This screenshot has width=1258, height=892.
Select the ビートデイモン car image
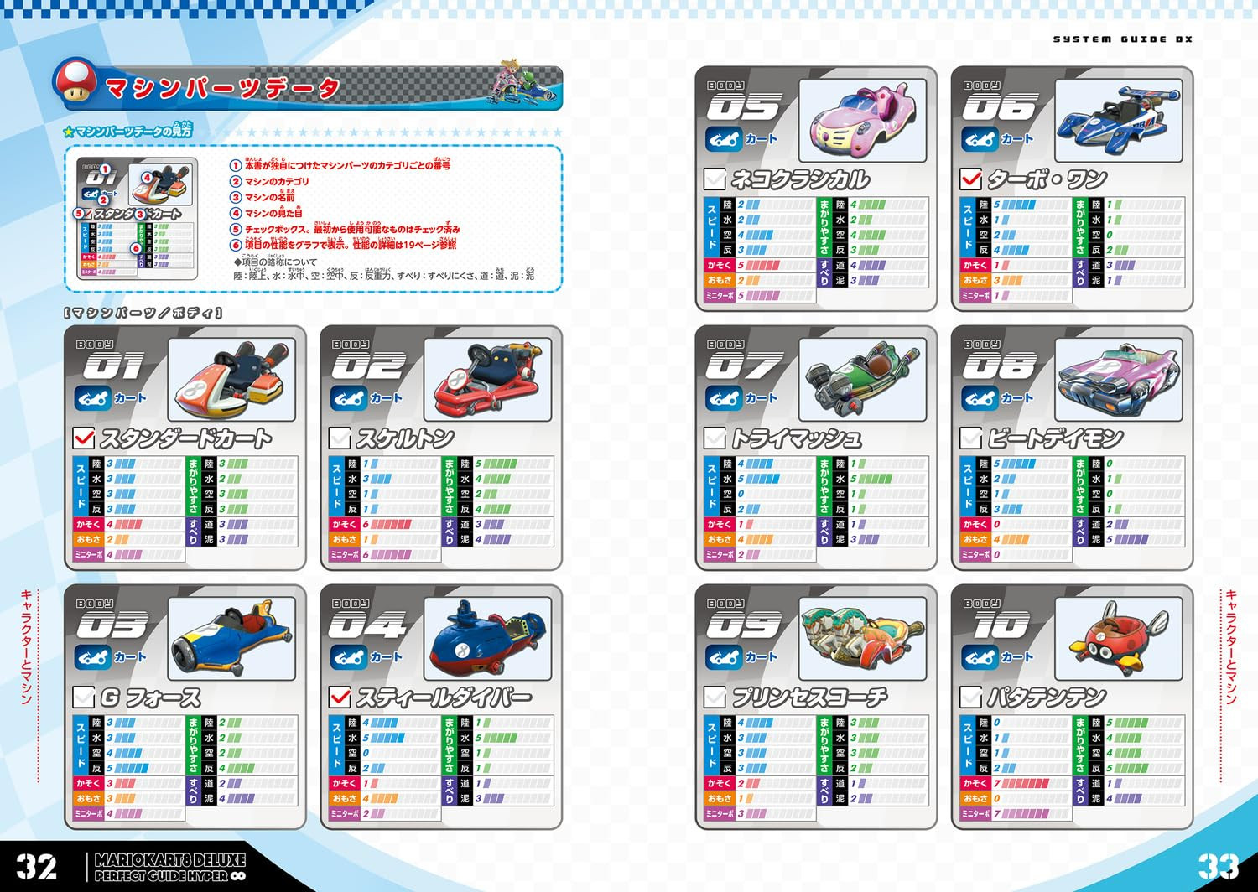point(1119,380)
